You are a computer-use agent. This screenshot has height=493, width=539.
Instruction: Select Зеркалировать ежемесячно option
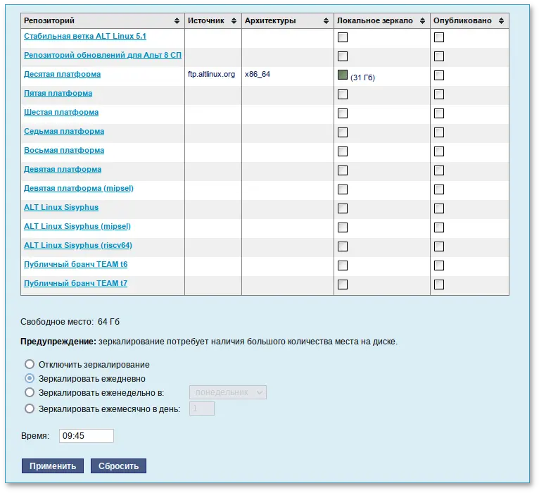tap(30, 408)
